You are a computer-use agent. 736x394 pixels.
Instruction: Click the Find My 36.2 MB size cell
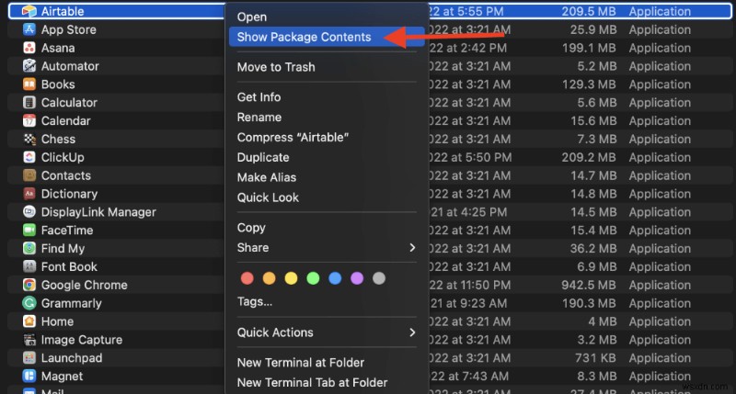[592, 249]
